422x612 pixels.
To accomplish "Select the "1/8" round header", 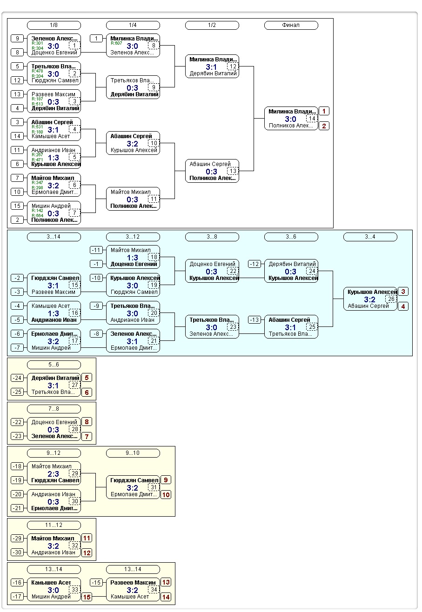I will (x=54, y=25).
